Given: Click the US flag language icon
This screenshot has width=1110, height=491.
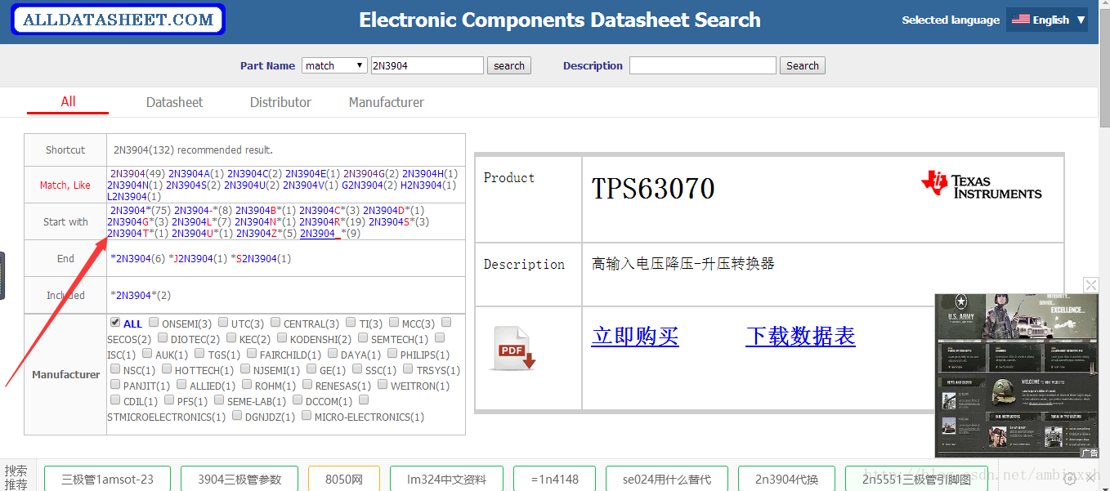Looking at the screenshot, I should (x=1020, y=20).
